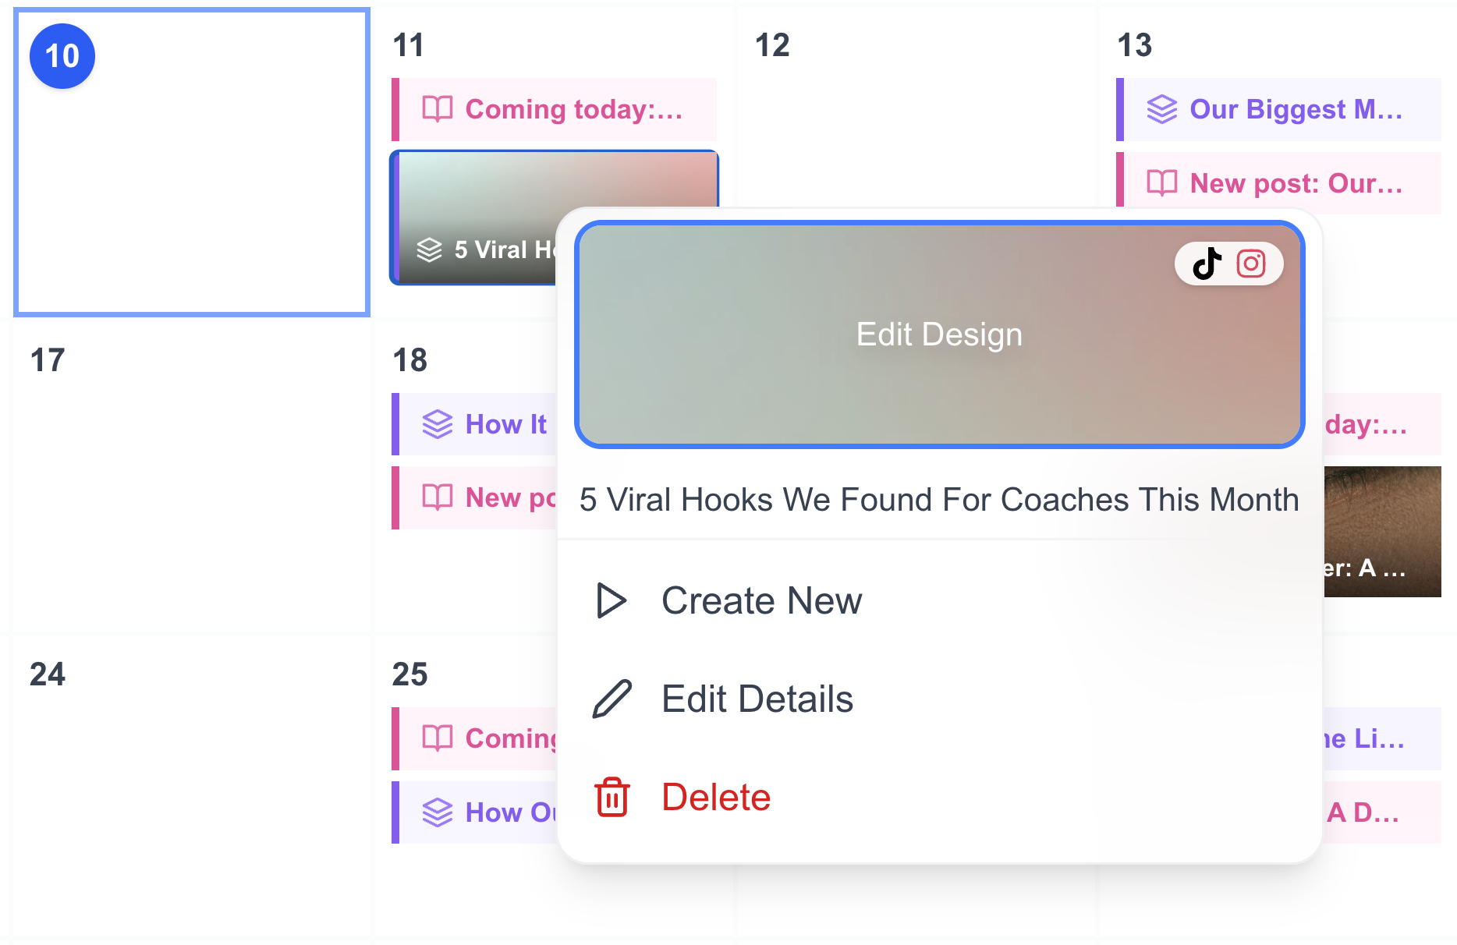The image size is (1457, 945).
Task: Select the Delete menu option
Action: tap(716, 797)
